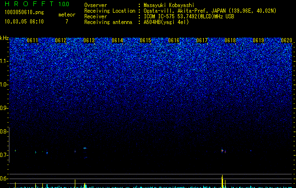Click the 0611 time marker
296x188 pixels.
click(32, 40)
